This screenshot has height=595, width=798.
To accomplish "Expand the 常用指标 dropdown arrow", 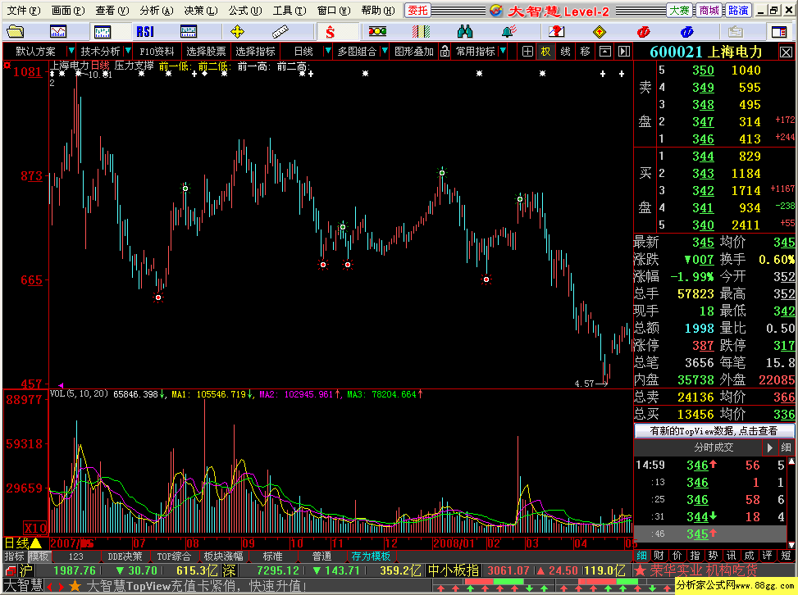I will tap(503, 51).
